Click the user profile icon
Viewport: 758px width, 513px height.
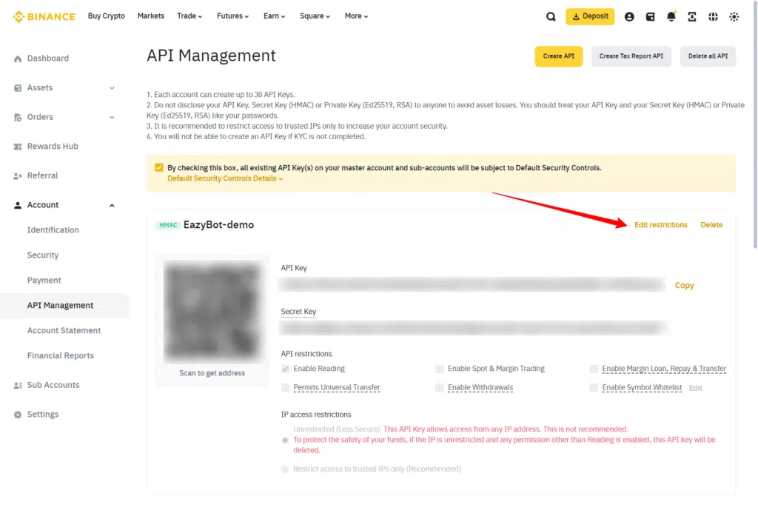tap(629, 16)
